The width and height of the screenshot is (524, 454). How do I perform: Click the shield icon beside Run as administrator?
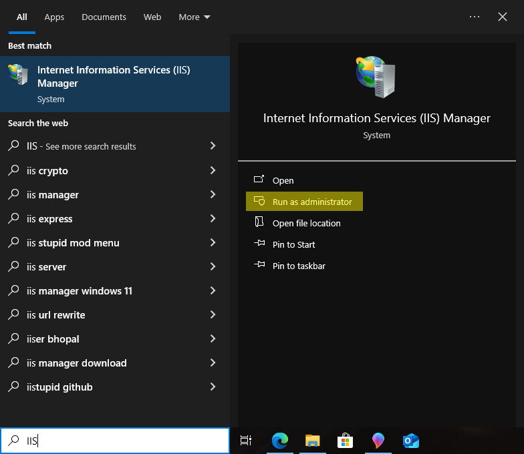coord(259,201)
